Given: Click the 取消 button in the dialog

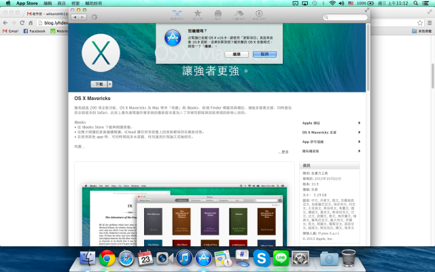Looking at the screenshot, I should pyautogui.click(x=264, y=54).
